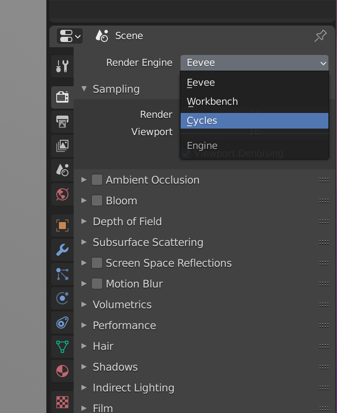
Task: Open the Texture properties checker tab
Action: (62, 402)
